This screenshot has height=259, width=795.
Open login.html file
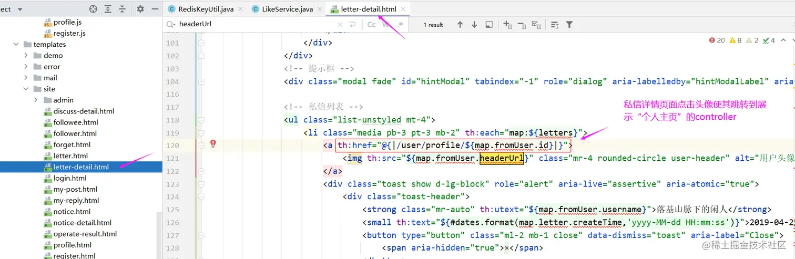pos(70,178)
